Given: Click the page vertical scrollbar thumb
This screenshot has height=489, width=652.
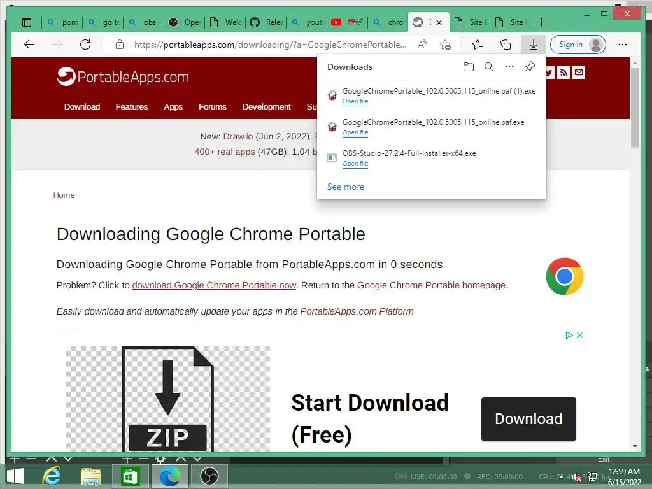Looking at the screenshot, I should (x=635, y=107).
